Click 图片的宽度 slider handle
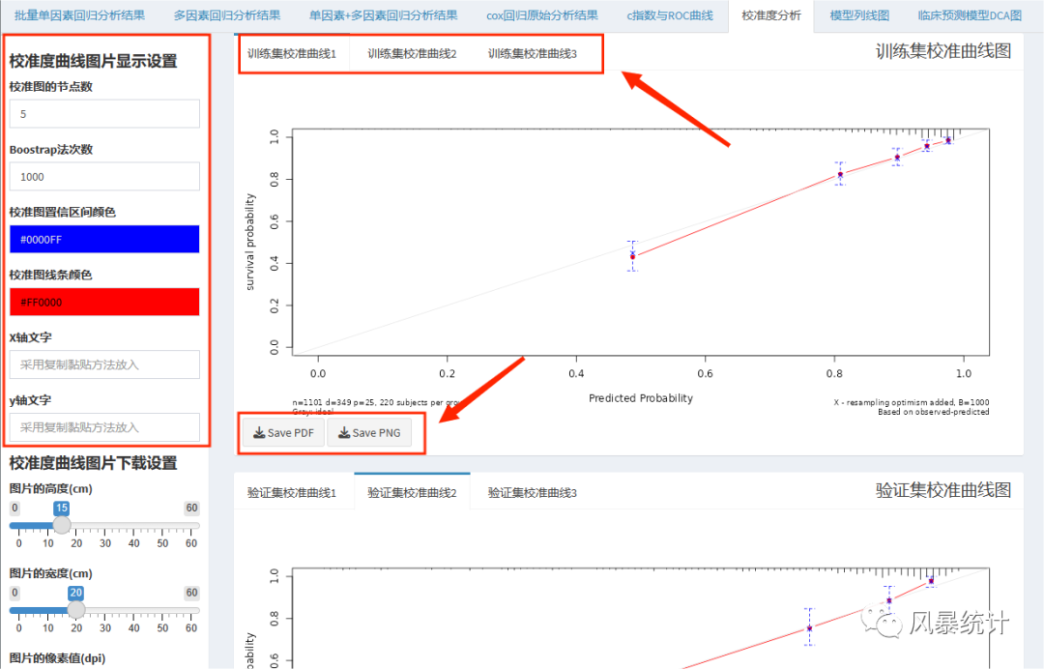This screenshot has width=1044, height=669. click(76, 609)
